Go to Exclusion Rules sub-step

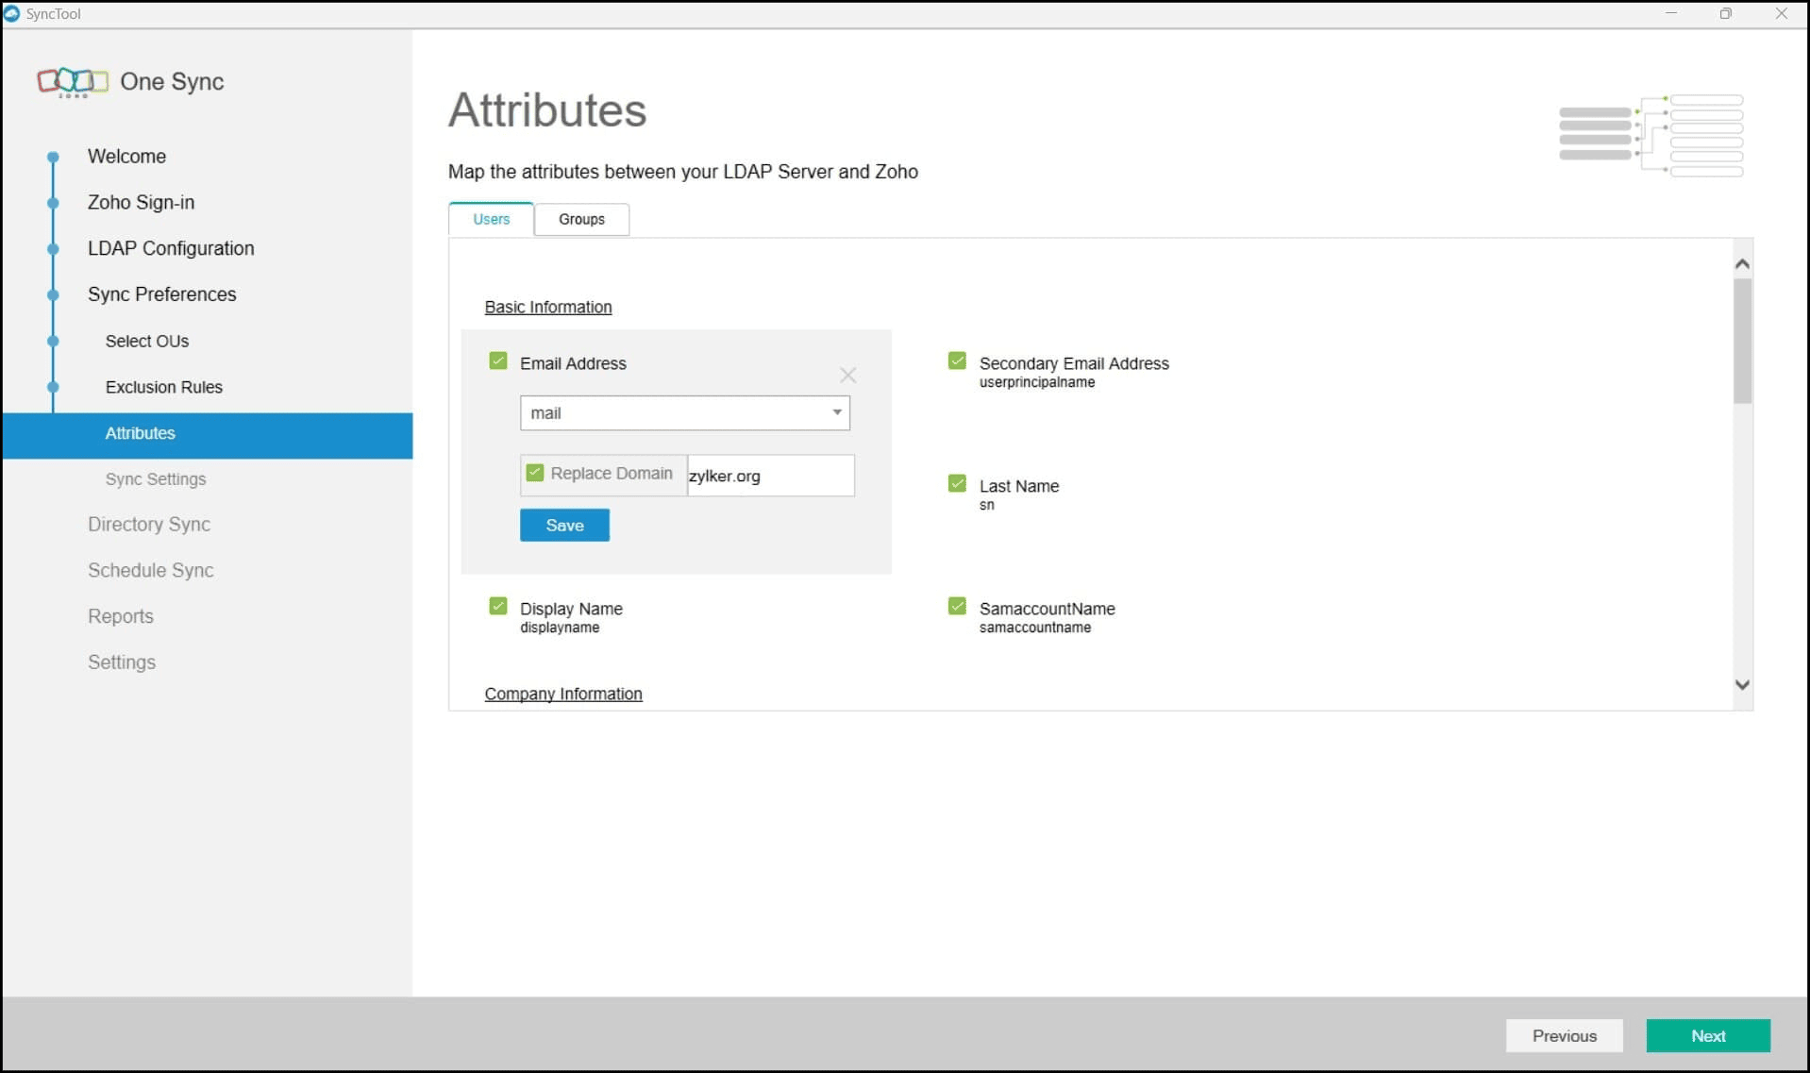tap(164, 388)
